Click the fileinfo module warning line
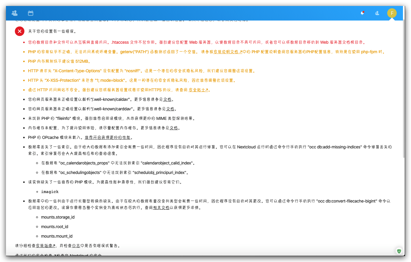This screenshot has width=411, height=262. pos(112,118)
